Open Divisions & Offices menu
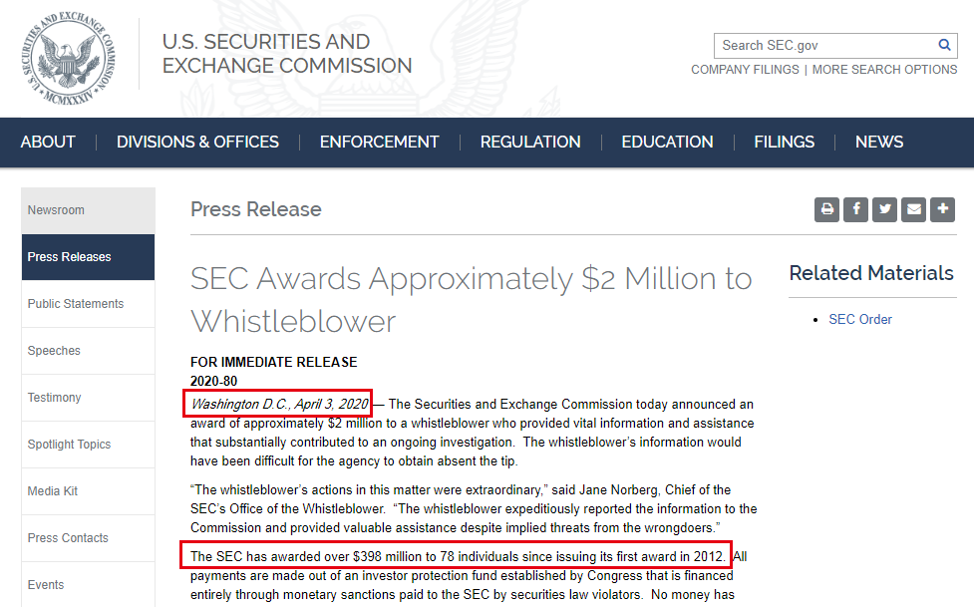Image resolution: width=974 pixels, height=607 pixels. (197, 142)
